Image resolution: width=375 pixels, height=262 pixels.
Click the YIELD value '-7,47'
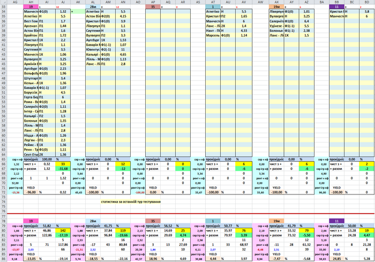coord(276,259)
